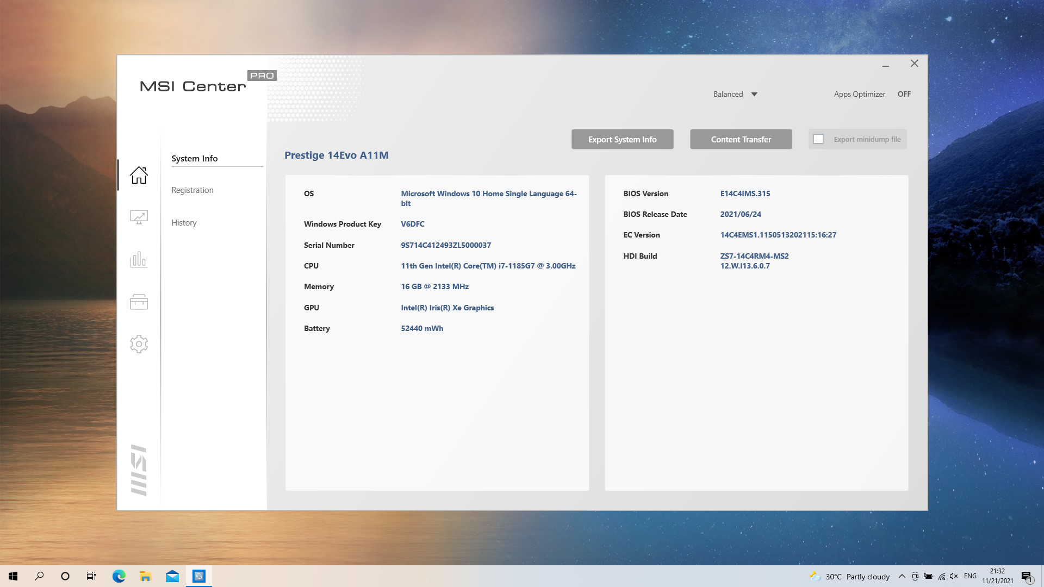The width and height of the screenshot is (1044, 587).
Task: Open File Explorer from taskbar
Action: pos(145,576)
